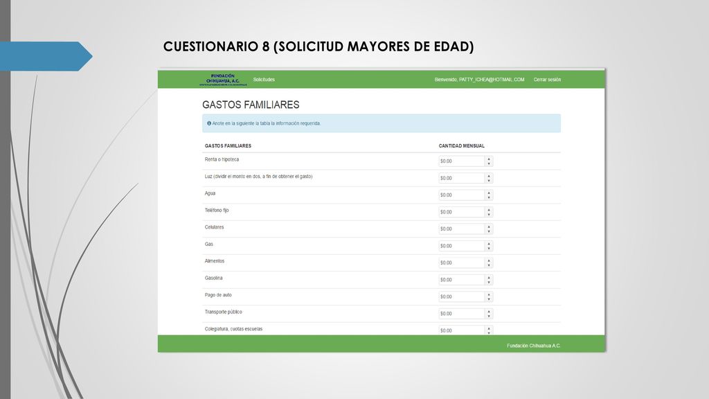Click the GASTOS FAMILIARES column header
The height and width of the screenshot is (399, 709).
tap(228, 145)
